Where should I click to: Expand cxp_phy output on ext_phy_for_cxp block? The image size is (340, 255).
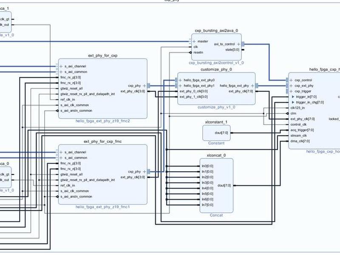pyautogui.click(x=144, y=86)
